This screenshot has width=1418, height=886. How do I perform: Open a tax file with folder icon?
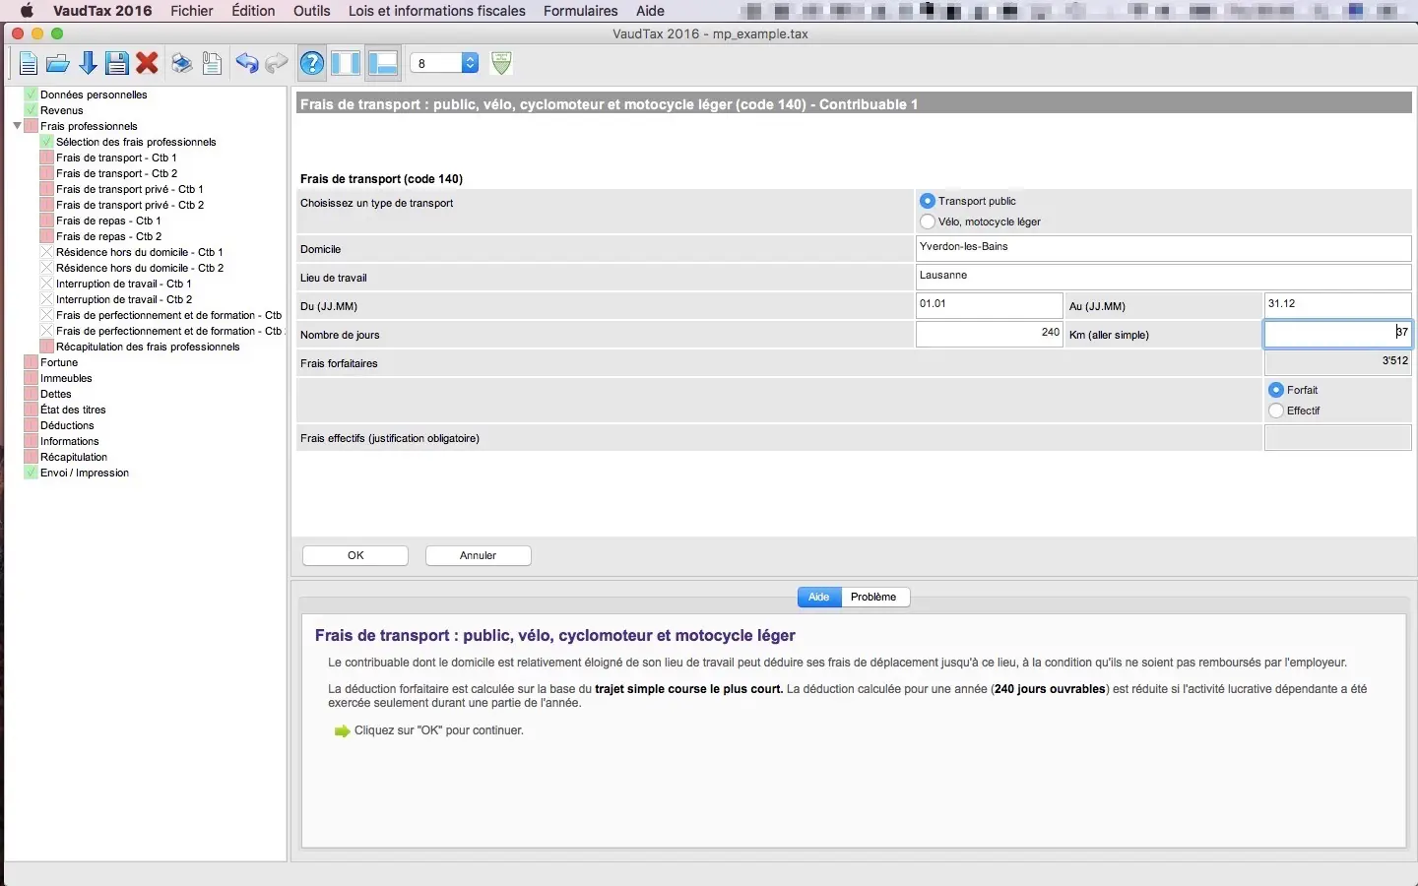(58, 64)
